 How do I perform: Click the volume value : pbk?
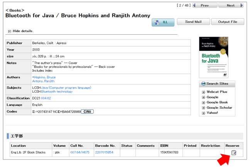57,152
